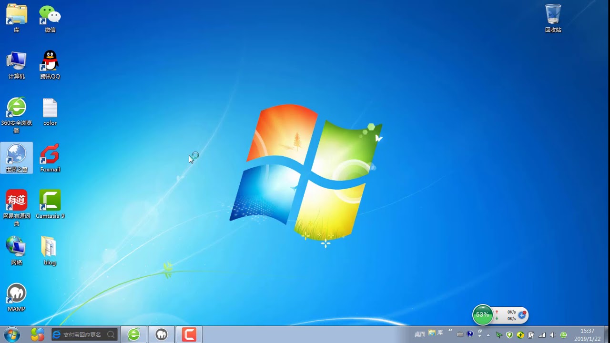
Task: Click the 360 shield lightning tray icon
Action: point(509,335)
